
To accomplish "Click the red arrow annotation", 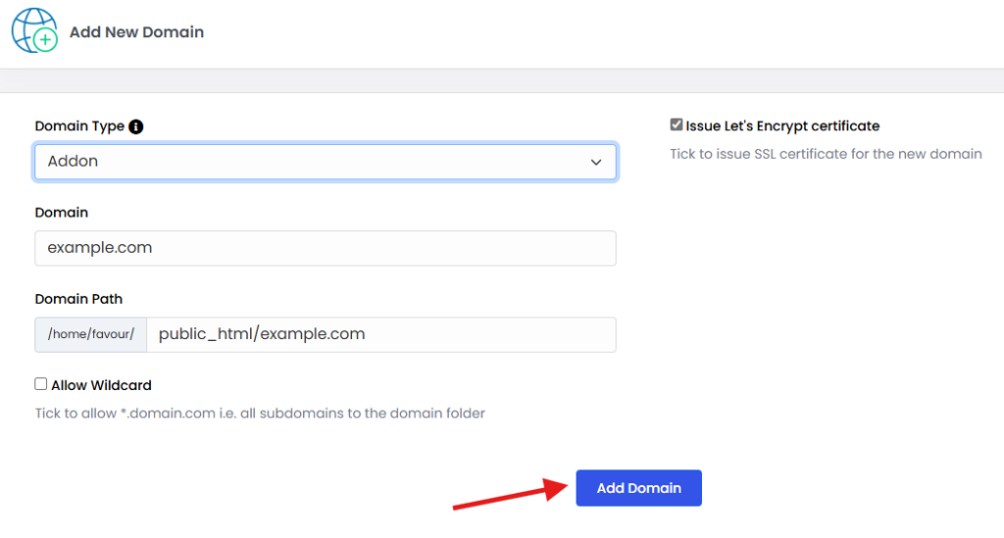I will coord(510,493).
